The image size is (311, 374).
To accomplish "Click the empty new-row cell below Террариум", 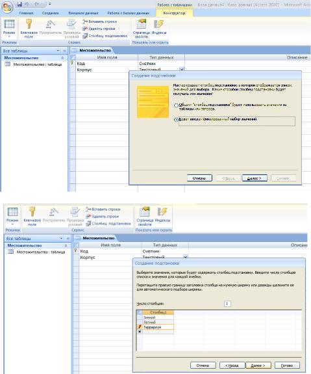I will [x=158, y=332].
